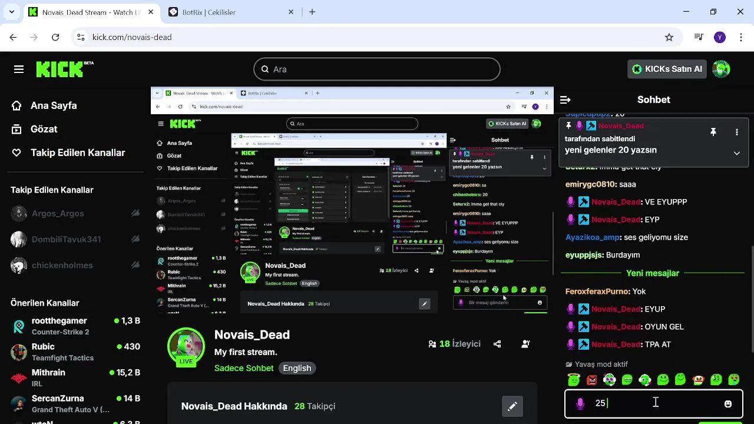Image resolution: width=754 pixels, height=424 pixels.
Task: Collapse the Sohbet chat panel
Action: pos(565,100)
